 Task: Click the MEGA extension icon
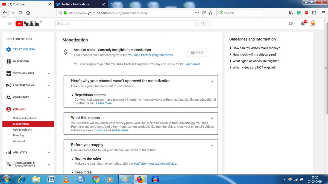coord(307,13)
